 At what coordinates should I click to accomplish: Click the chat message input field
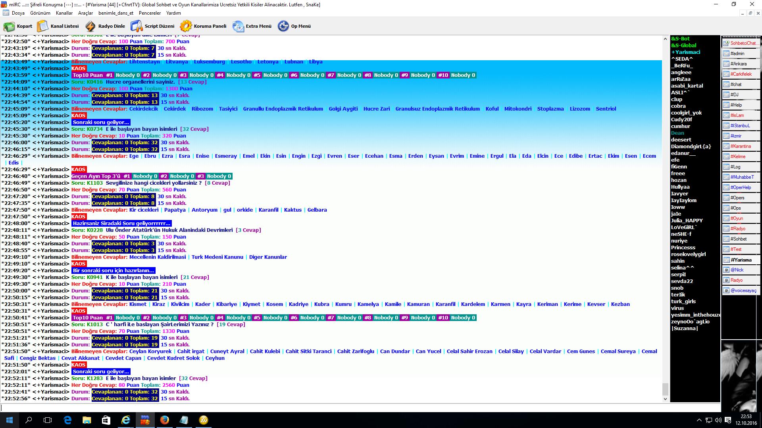click(x=360, y=407)
